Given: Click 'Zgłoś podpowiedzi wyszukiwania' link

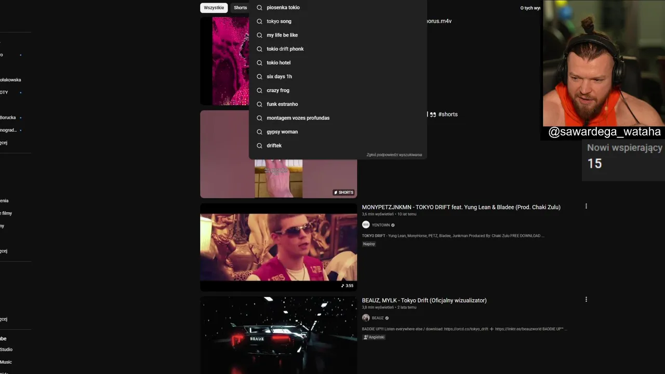Looking at the screenshot, I should [x=394, y=155].
